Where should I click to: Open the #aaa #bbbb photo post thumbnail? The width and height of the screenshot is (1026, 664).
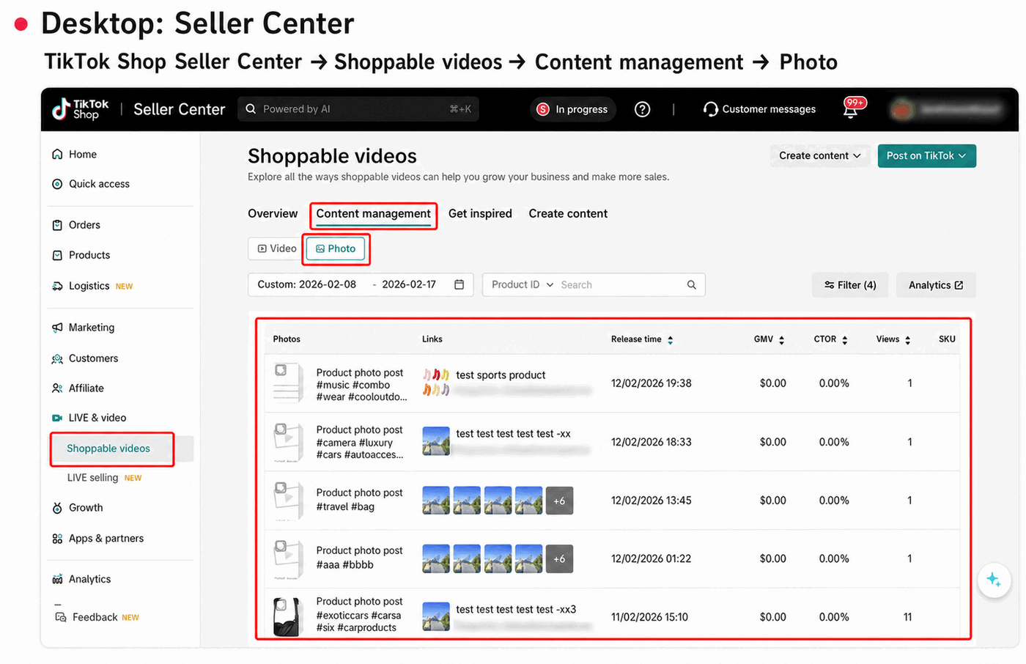pyautogui.click(x=288, y=558)
